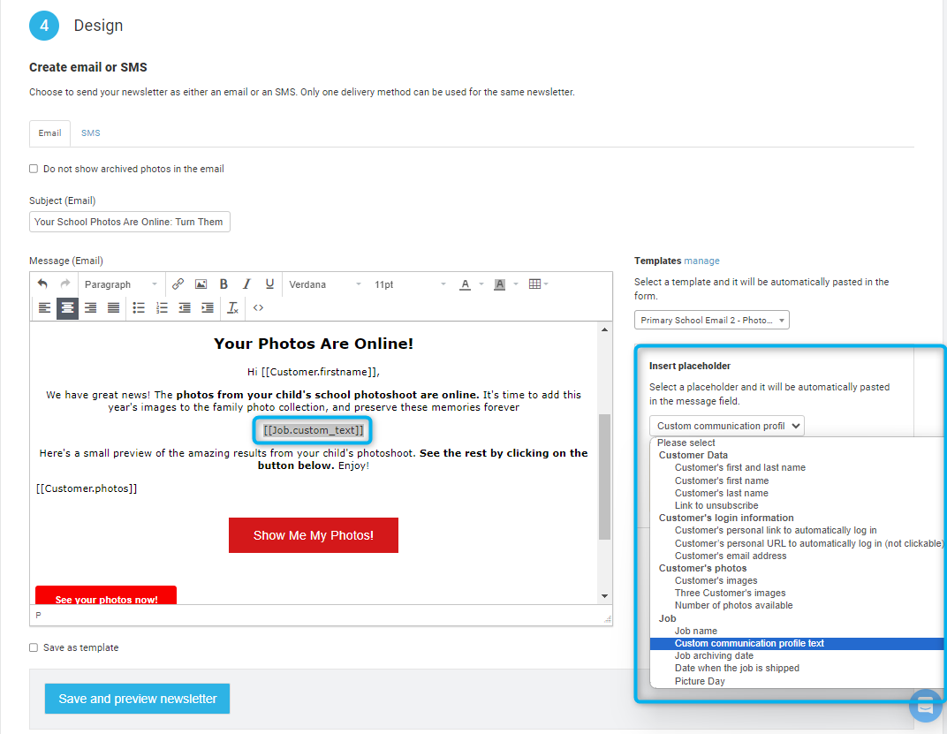The height and width of the screenshot is (734, 947).
Task: Tick Do not show archived photos
Action: coord(34,169)
